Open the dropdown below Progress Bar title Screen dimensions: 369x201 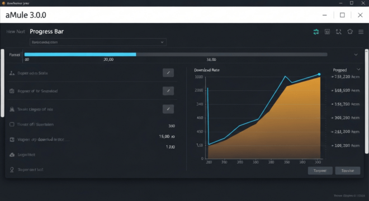[x=98, y=42]
